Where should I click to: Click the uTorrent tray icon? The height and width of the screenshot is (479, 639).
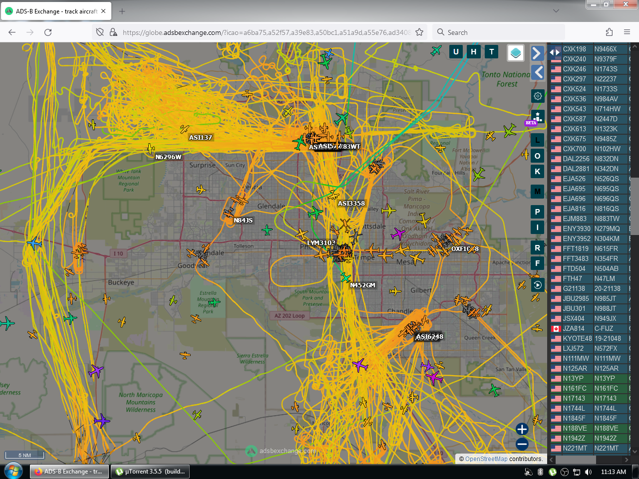pyautogui.click(x=553, y=472)
